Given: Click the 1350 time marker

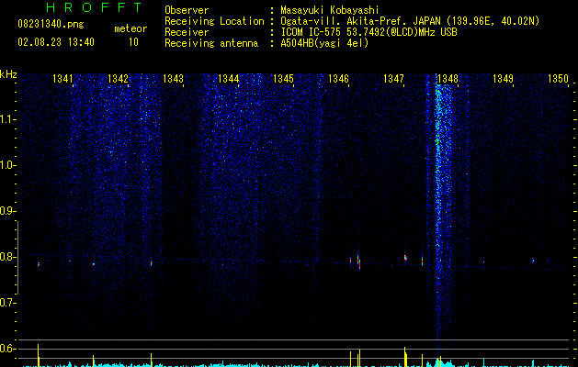Looking at the screenshot, I should click(558, 79).
